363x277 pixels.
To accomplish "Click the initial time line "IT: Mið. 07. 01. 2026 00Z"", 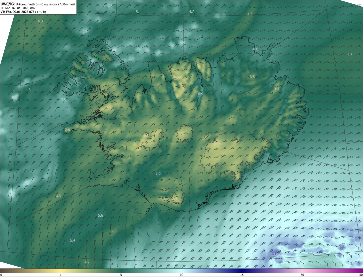I will point(18,8).
